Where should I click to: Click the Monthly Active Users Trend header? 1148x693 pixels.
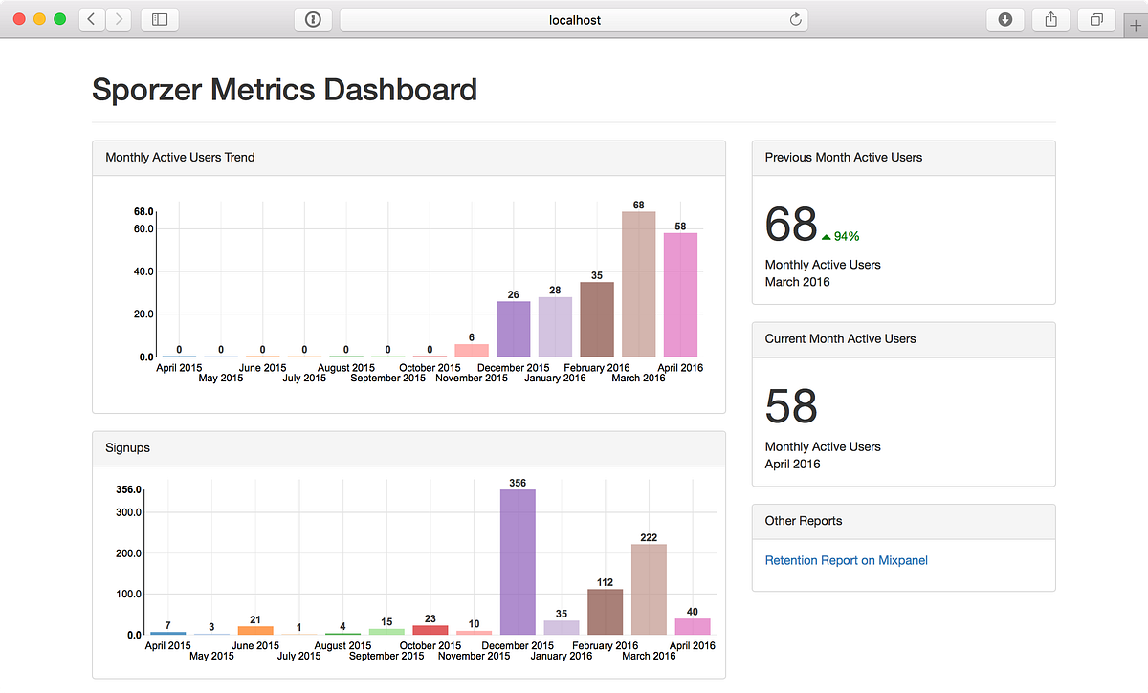point(179,157)
